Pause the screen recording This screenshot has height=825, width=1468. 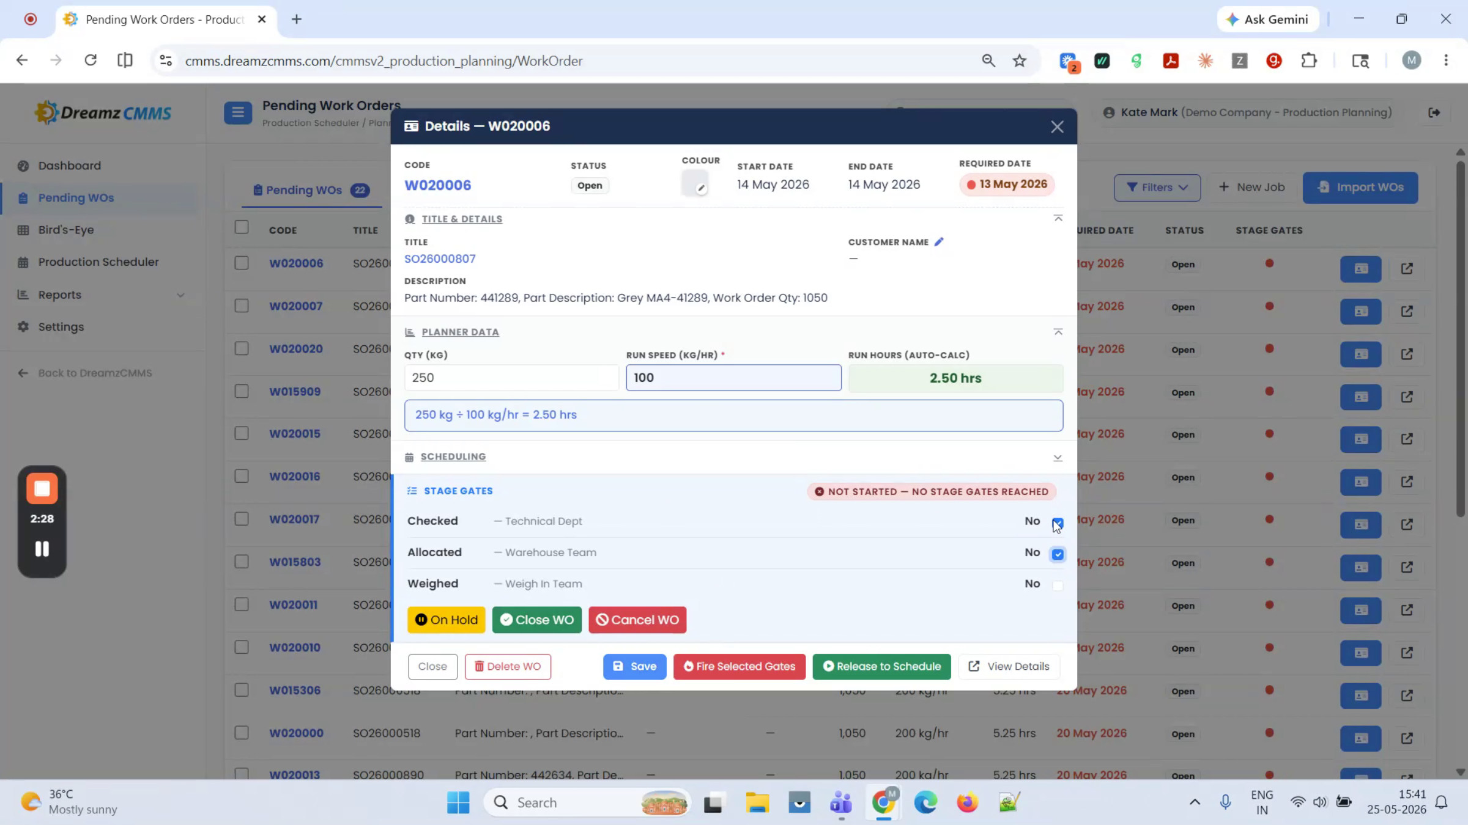42,549
